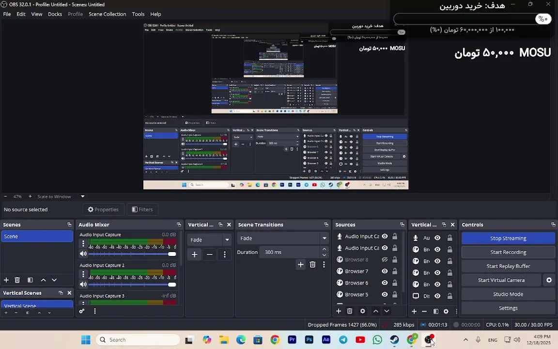The image size is (558, 349).
Task: Open scene filters icon in Scenes dock
Action: 30,280
